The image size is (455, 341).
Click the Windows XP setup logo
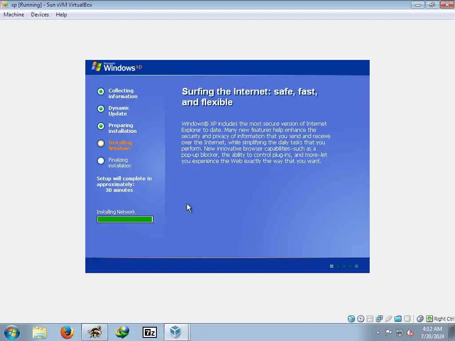[117, 67]
